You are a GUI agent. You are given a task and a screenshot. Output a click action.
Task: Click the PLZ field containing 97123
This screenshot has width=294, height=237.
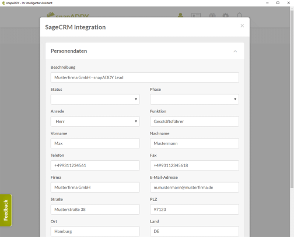click(194, 210)
